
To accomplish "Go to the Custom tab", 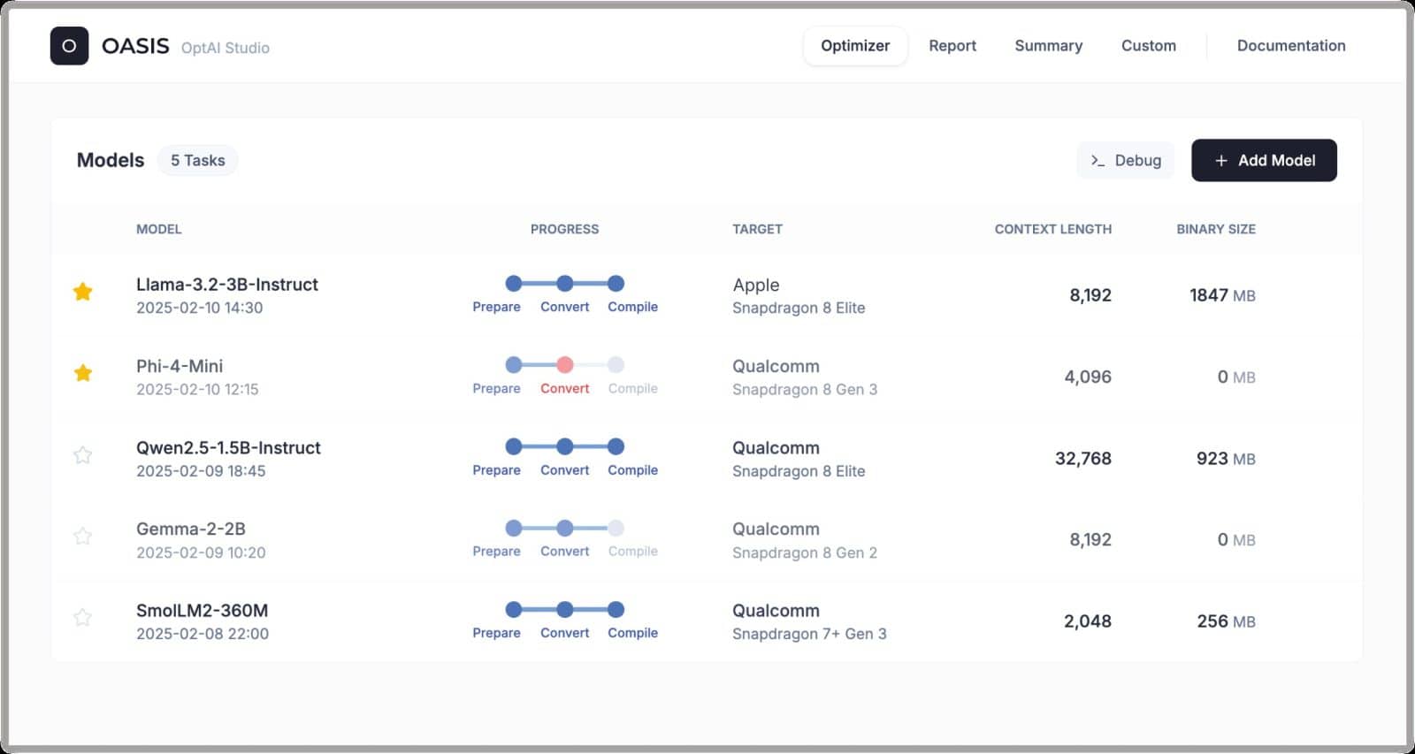I will (x=1149, y=46).
